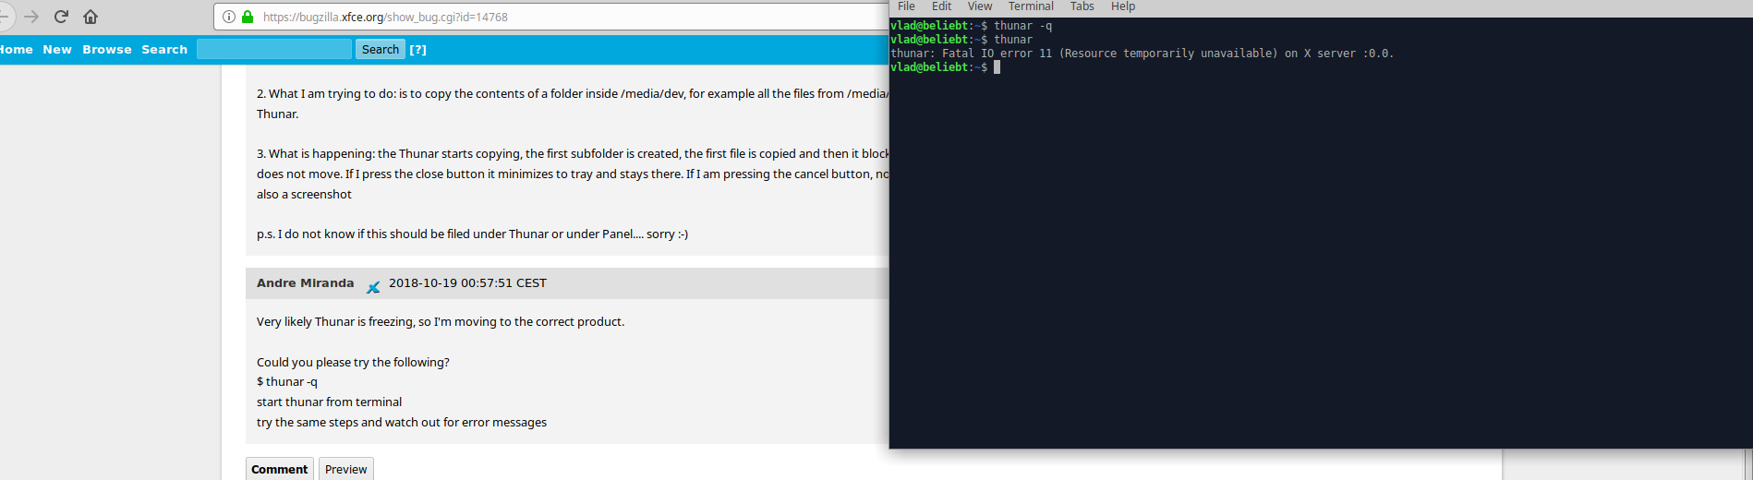Screen dimensions: 1753x480
Task: Switch to the Preview tab
Action: (346, 469)
